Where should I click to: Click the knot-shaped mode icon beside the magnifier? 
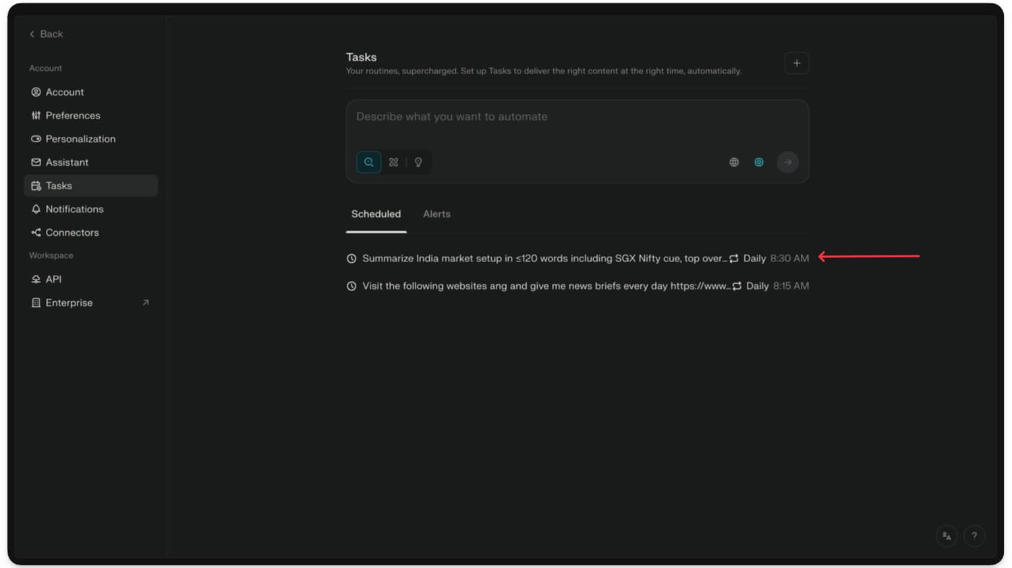click(393, 162)
